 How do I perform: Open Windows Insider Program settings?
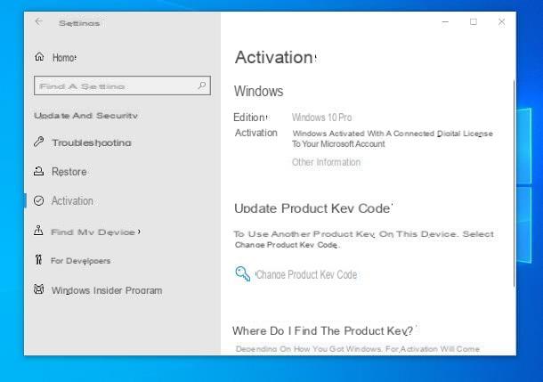click(107, 290)
